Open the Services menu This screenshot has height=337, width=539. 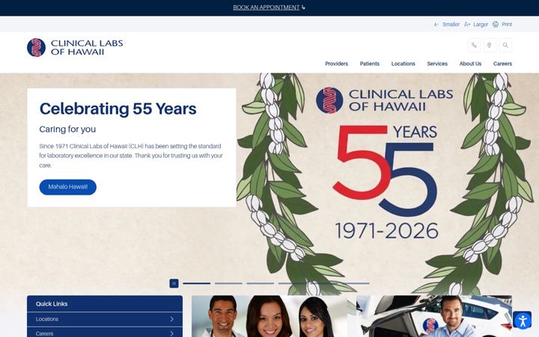[437, 64]
